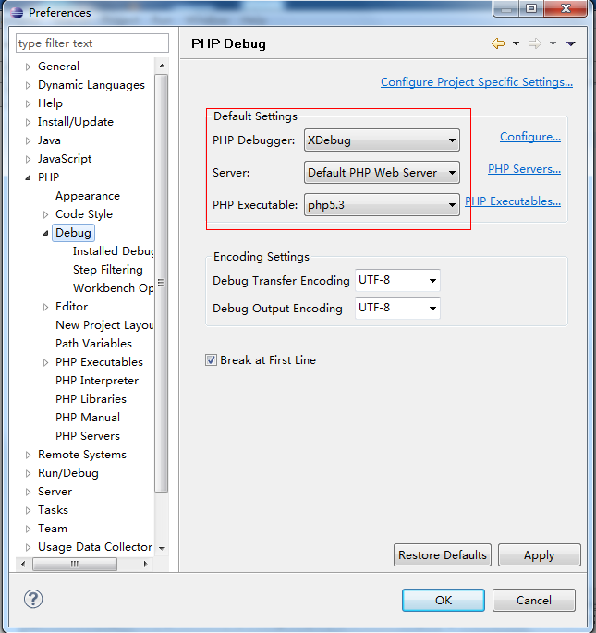
Task: Expand the Install/Update tree node
Action: pos(28,122)
